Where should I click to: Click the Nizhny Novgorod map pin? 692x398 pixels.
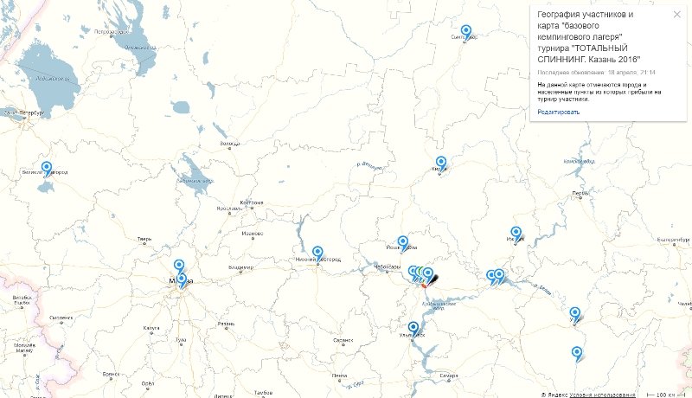coord(317,252)
